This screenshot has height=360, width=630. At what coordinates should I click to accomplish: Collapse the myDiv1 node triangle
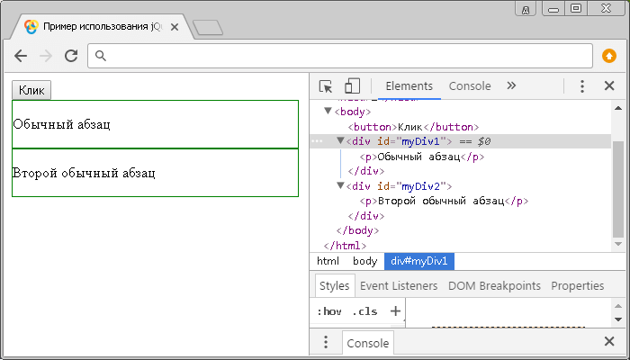340,140
